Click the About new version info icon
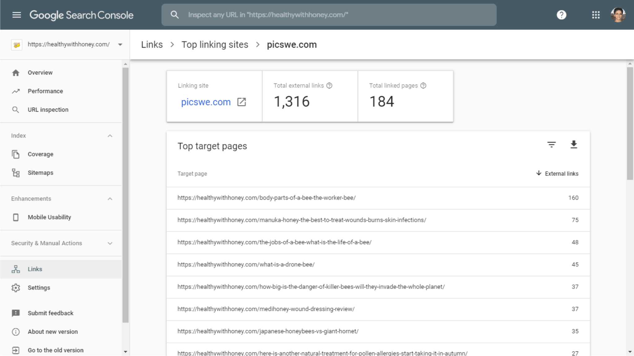The width and height of the screenshot is (634, 356). click(x=16, y=332)
